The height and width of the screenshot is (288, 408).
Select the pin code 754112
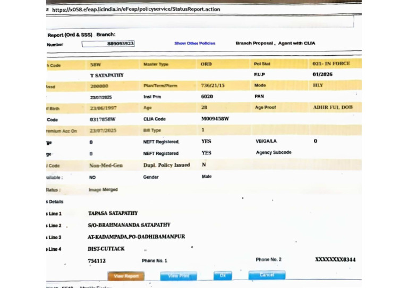[97, 261]
